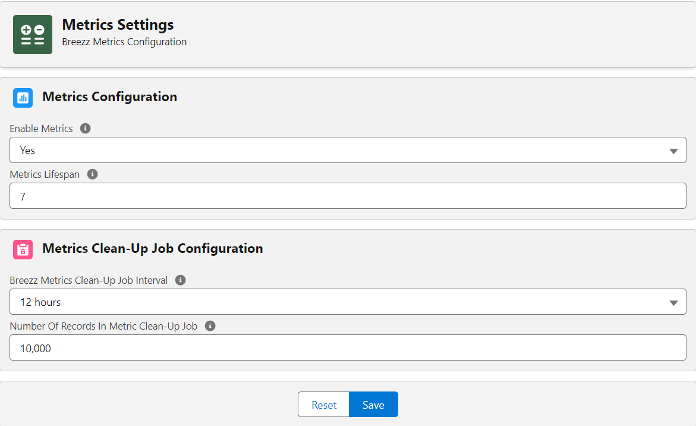Click the info icon beside Breezz Metrics Clean-Up Job Interval
Image resolution: width=696 pixels, height=426 pixels.
pyautogui.click(x=180, y=280)
